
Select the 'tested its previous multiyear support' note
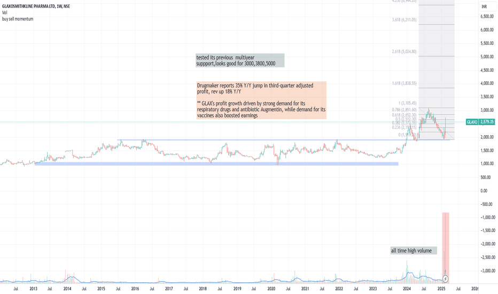click(240, 60)
